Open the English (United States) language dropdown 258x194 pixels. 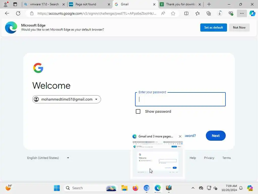(48, 158)
